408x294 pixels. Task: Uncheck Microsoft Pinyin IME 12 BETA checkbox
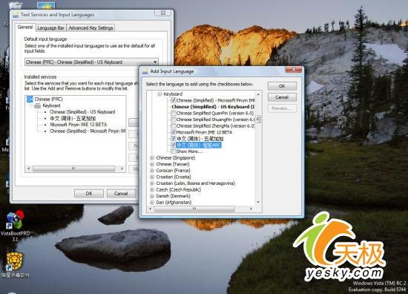pyautogui.click(x=174, y=132)
